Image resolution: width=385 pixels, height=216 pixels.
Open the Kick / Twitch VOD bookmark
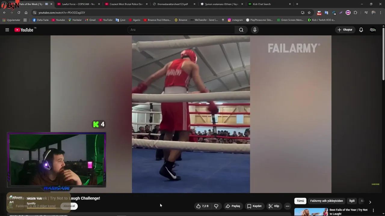point(321,20)
